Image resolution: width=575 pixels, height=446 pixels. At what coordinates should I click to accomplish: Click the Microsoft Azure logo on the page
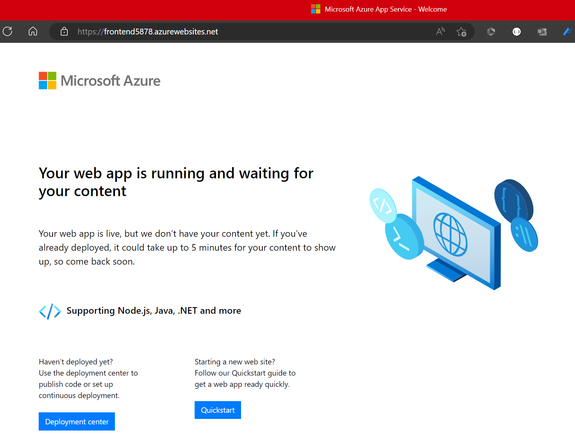tap(99, 80)
